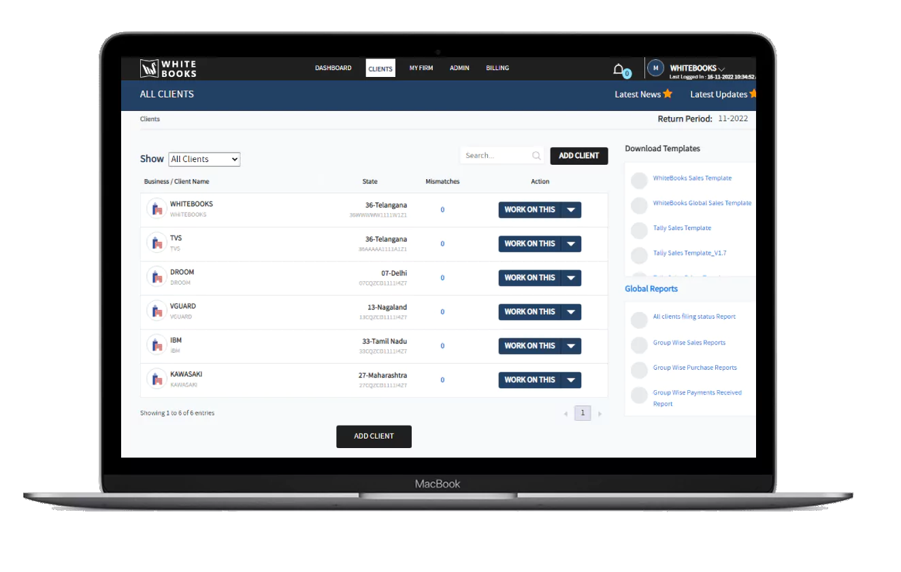
Task: Click icon beside WhiteBooks Sales Template
Action: [x=639, y=180]
